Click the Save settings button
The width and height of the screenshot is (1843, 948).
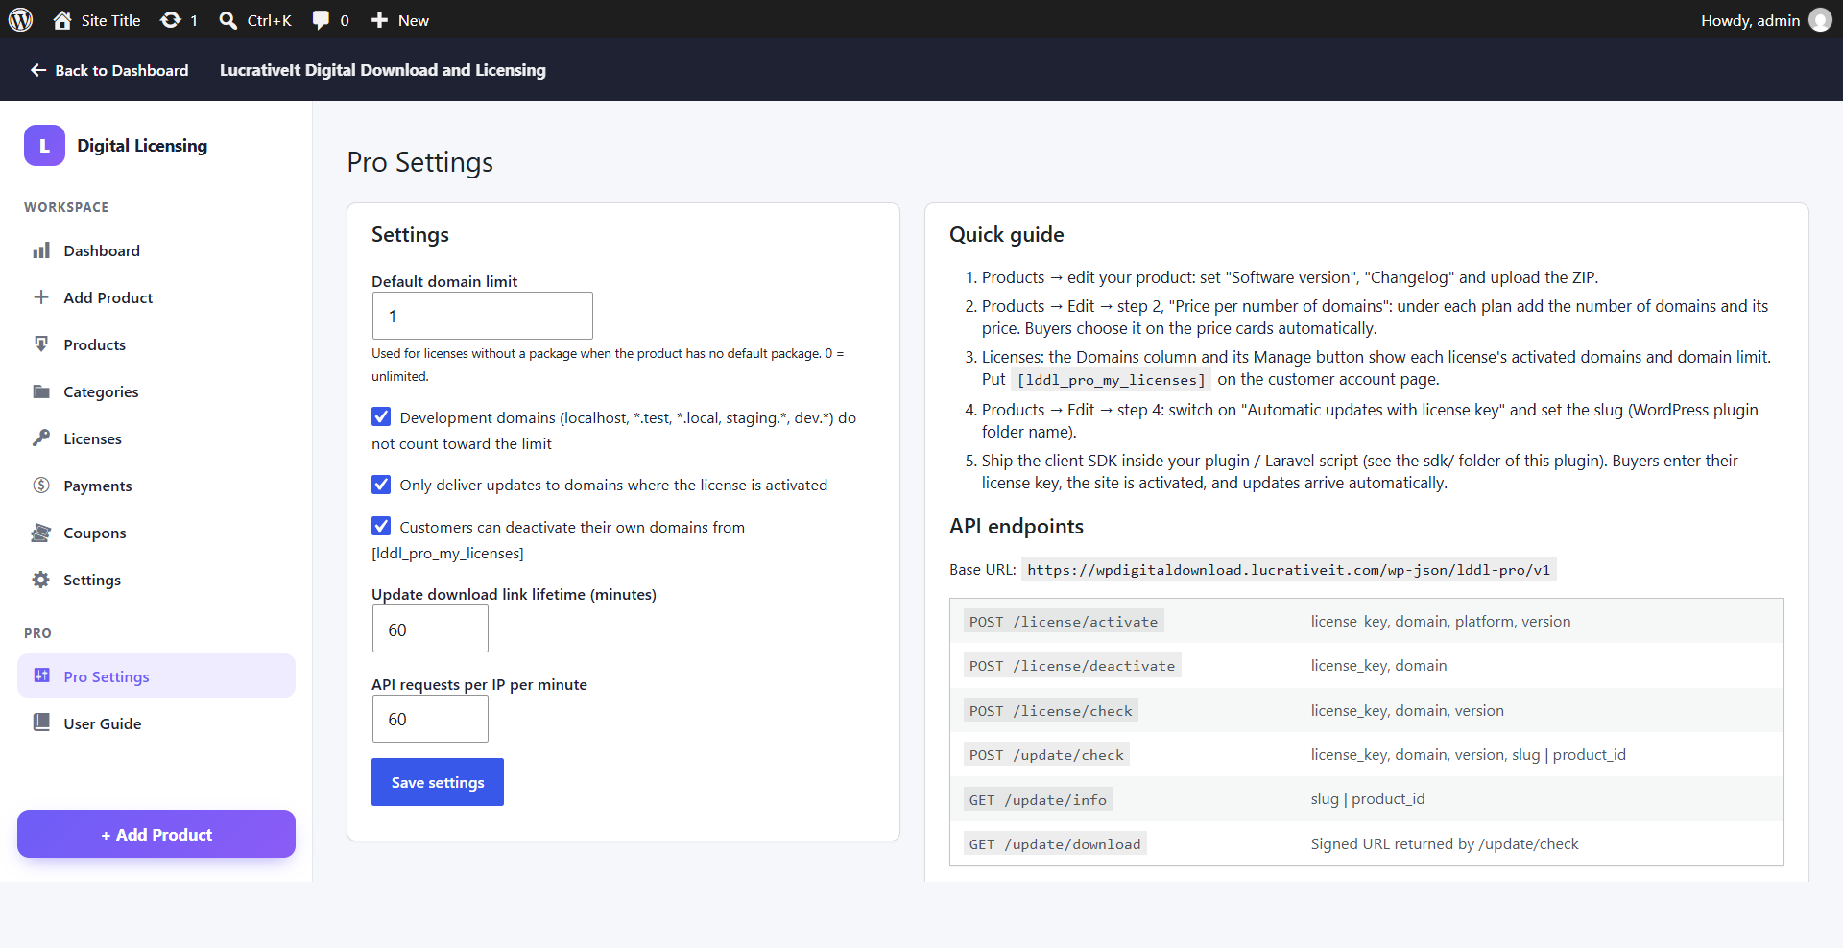tap(438, 783)
